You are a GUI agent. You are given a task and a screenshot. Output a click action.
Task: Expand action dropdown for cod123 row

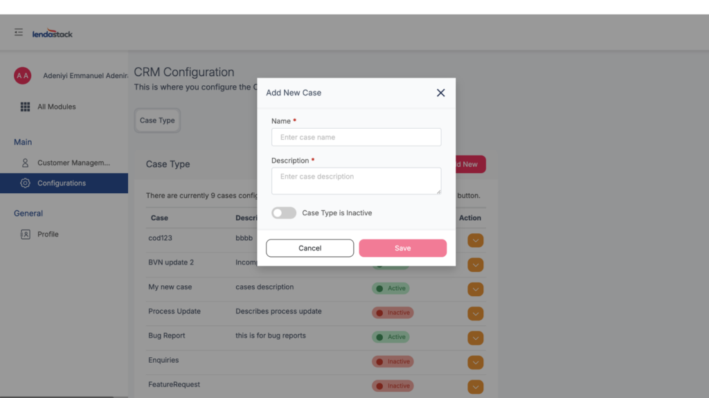tap(476, 240)
